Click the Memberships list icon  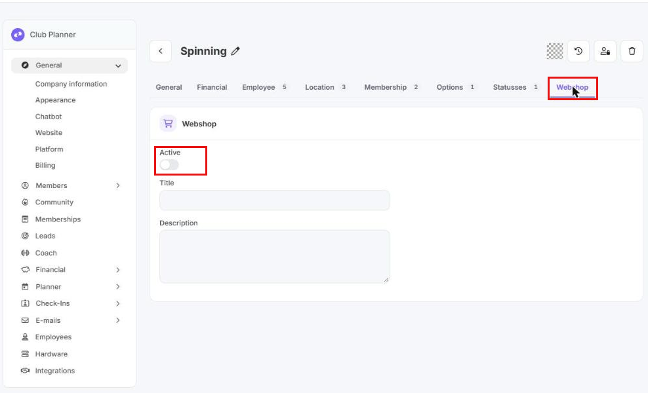click(25, 219)
